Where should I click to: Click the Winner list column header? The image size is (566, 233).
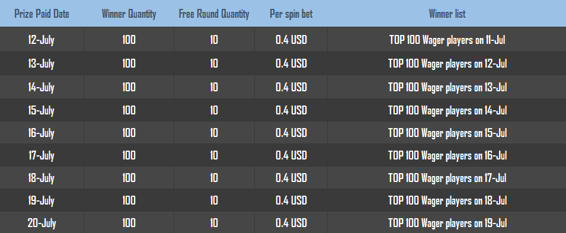[447, 14]
